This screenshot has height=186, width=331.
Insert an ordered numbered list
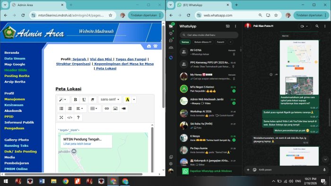70,109
